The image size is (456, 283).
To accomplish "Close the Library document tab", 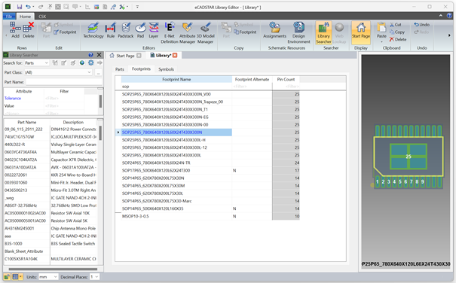I will pos(175,55).
